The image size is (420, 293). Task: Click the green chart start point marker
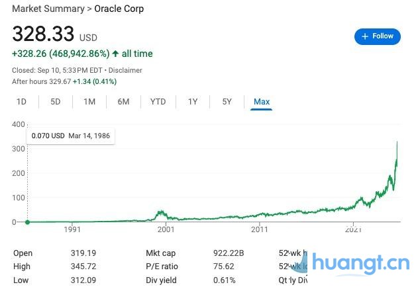click(27, 222)
